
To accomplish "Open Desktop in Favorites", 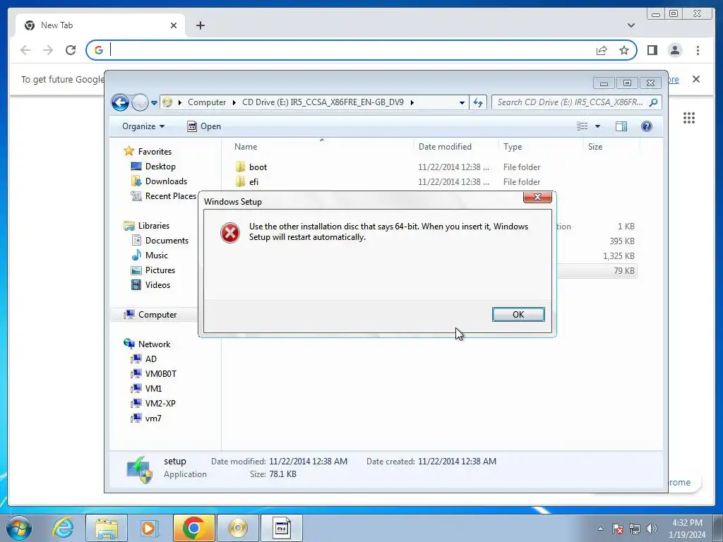I will click(160, 166).
